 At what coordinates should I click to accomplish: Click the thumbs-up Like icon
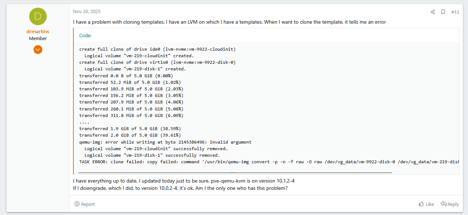point(421,204)
